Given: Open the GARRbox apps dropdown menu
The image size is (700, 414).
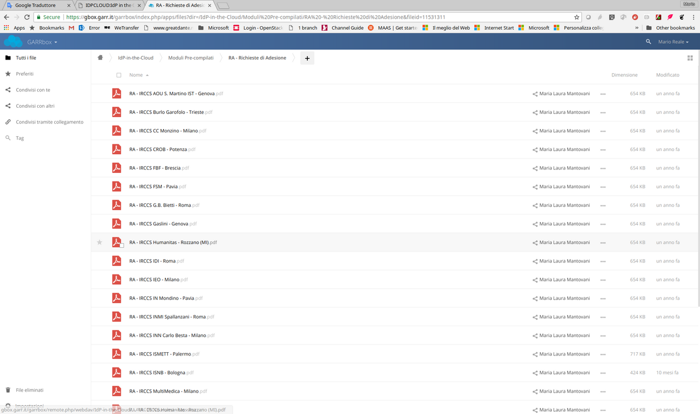Looking at the screenshot, I should (42, 42).
